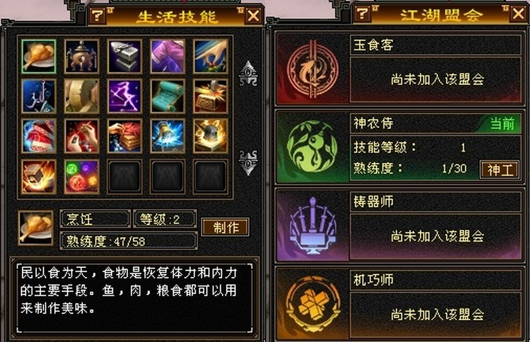This screenshot has width=530, height=342.
Task: Select the 机巧师 guild emblem
Action: pos(312,304)
